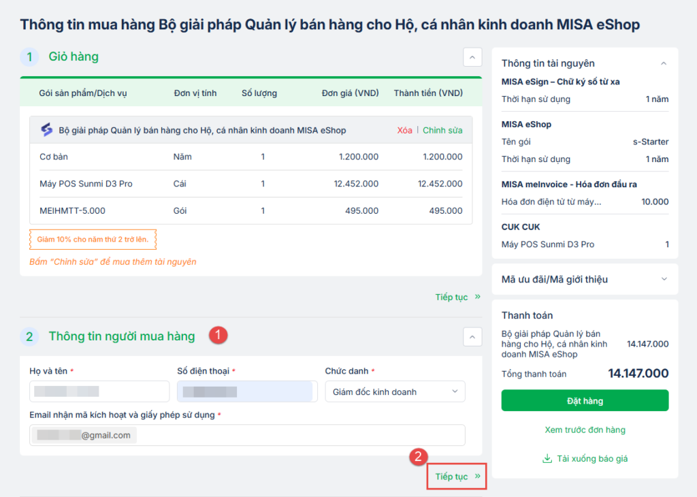Click the double-arrow icon under the cart section
The height and width of the screenshot is (497, 697).
click(x=477, y=297)
